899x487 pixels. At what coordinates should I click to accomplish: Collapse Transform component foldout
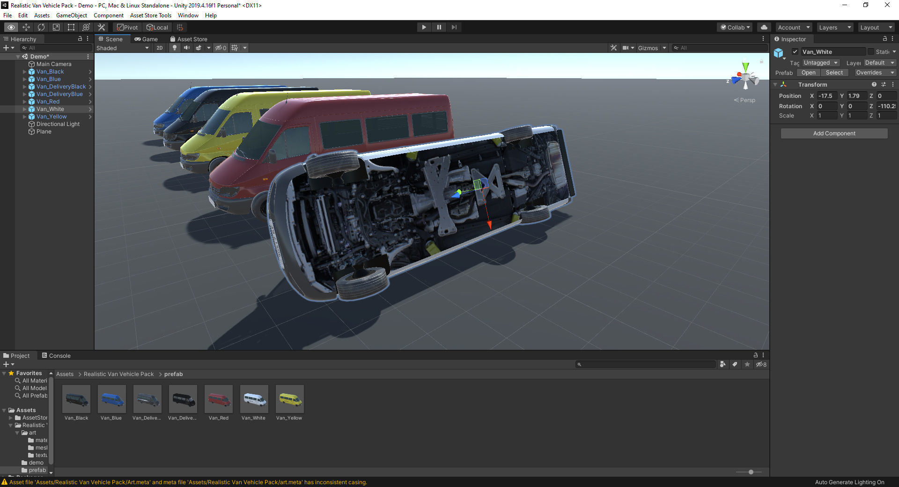coord(775,85)
